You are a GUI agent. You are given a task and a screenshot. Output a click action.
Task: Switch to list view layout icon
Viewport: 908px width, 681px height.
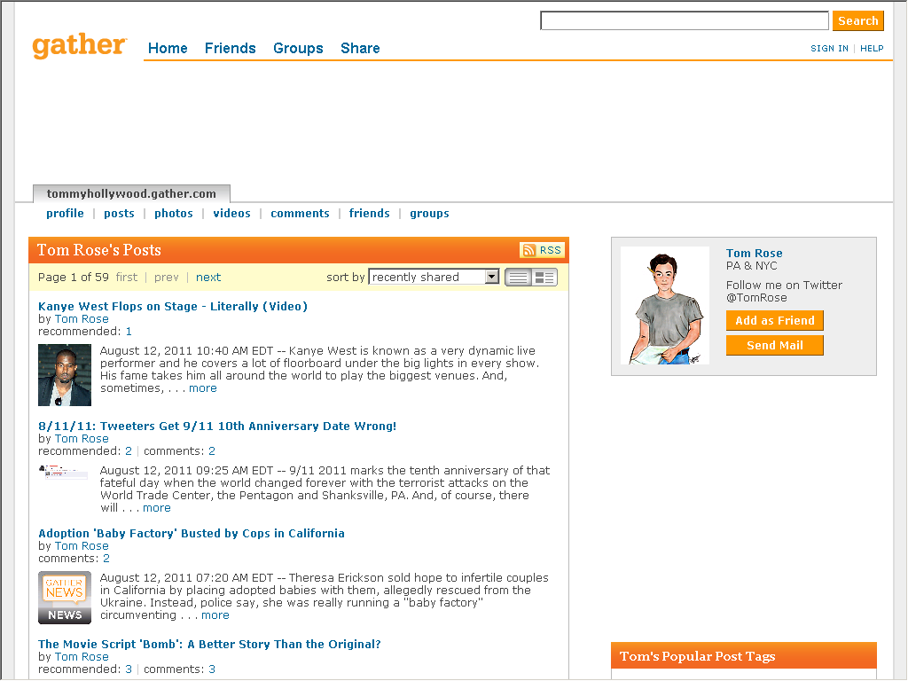[x=518, y=278]
